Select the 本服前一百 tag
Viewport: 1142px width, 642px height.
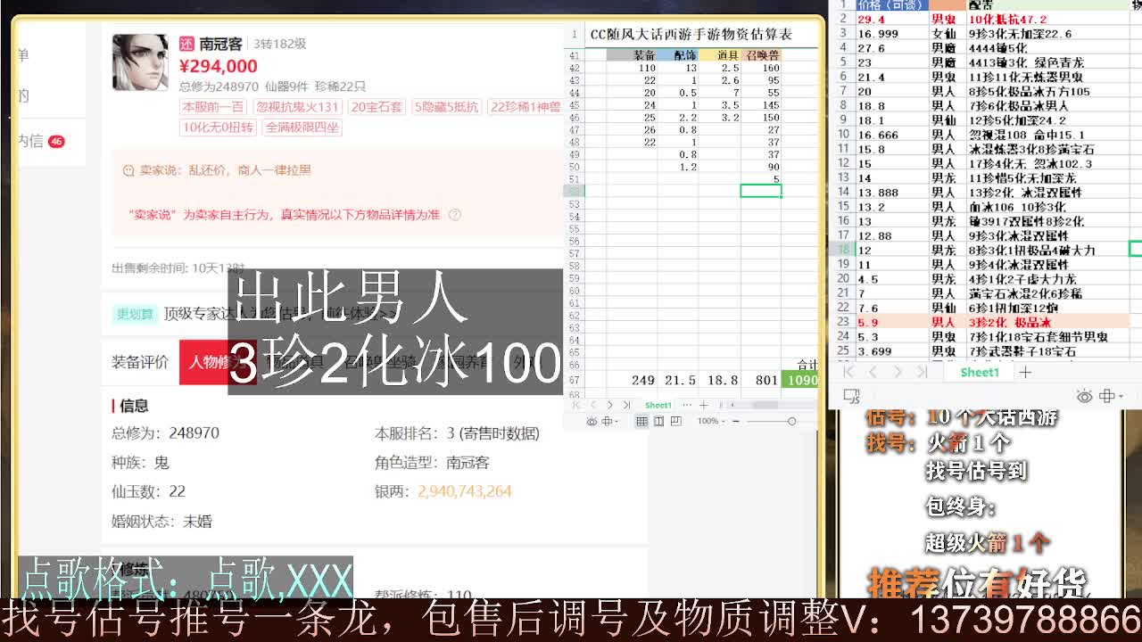tap(213, 106)
